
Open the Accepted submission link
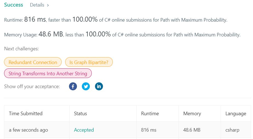84,130
